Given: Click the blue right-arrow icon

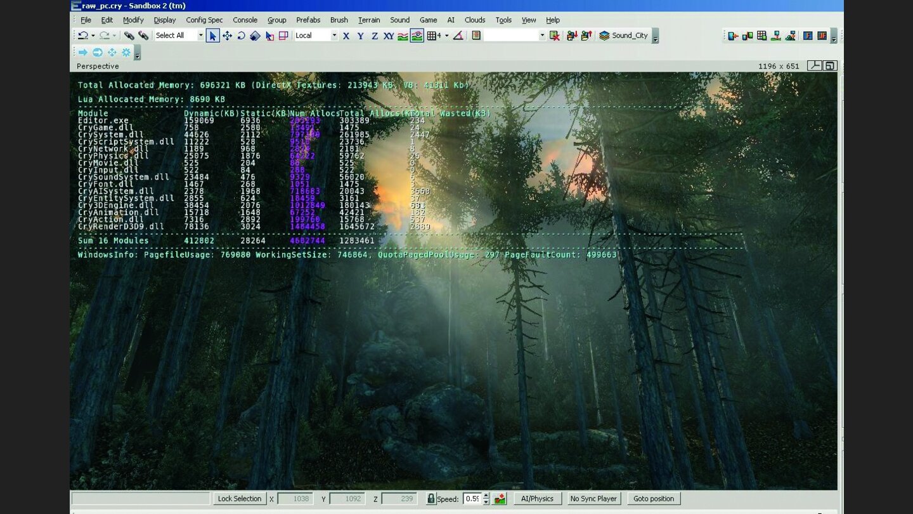Looking at the screenshot, I should 82,53.
